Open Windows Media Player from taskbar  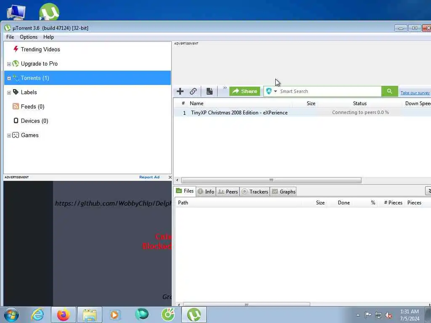pos(115,315)
